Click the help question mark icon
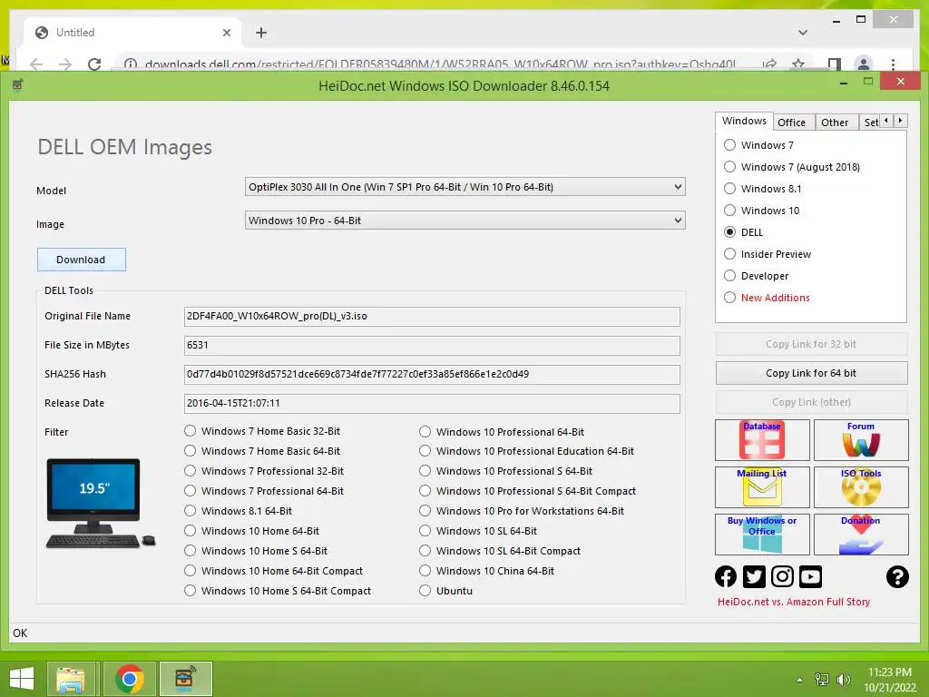The height and width of the screenshot is (697, 929). (x=897, y=576)
